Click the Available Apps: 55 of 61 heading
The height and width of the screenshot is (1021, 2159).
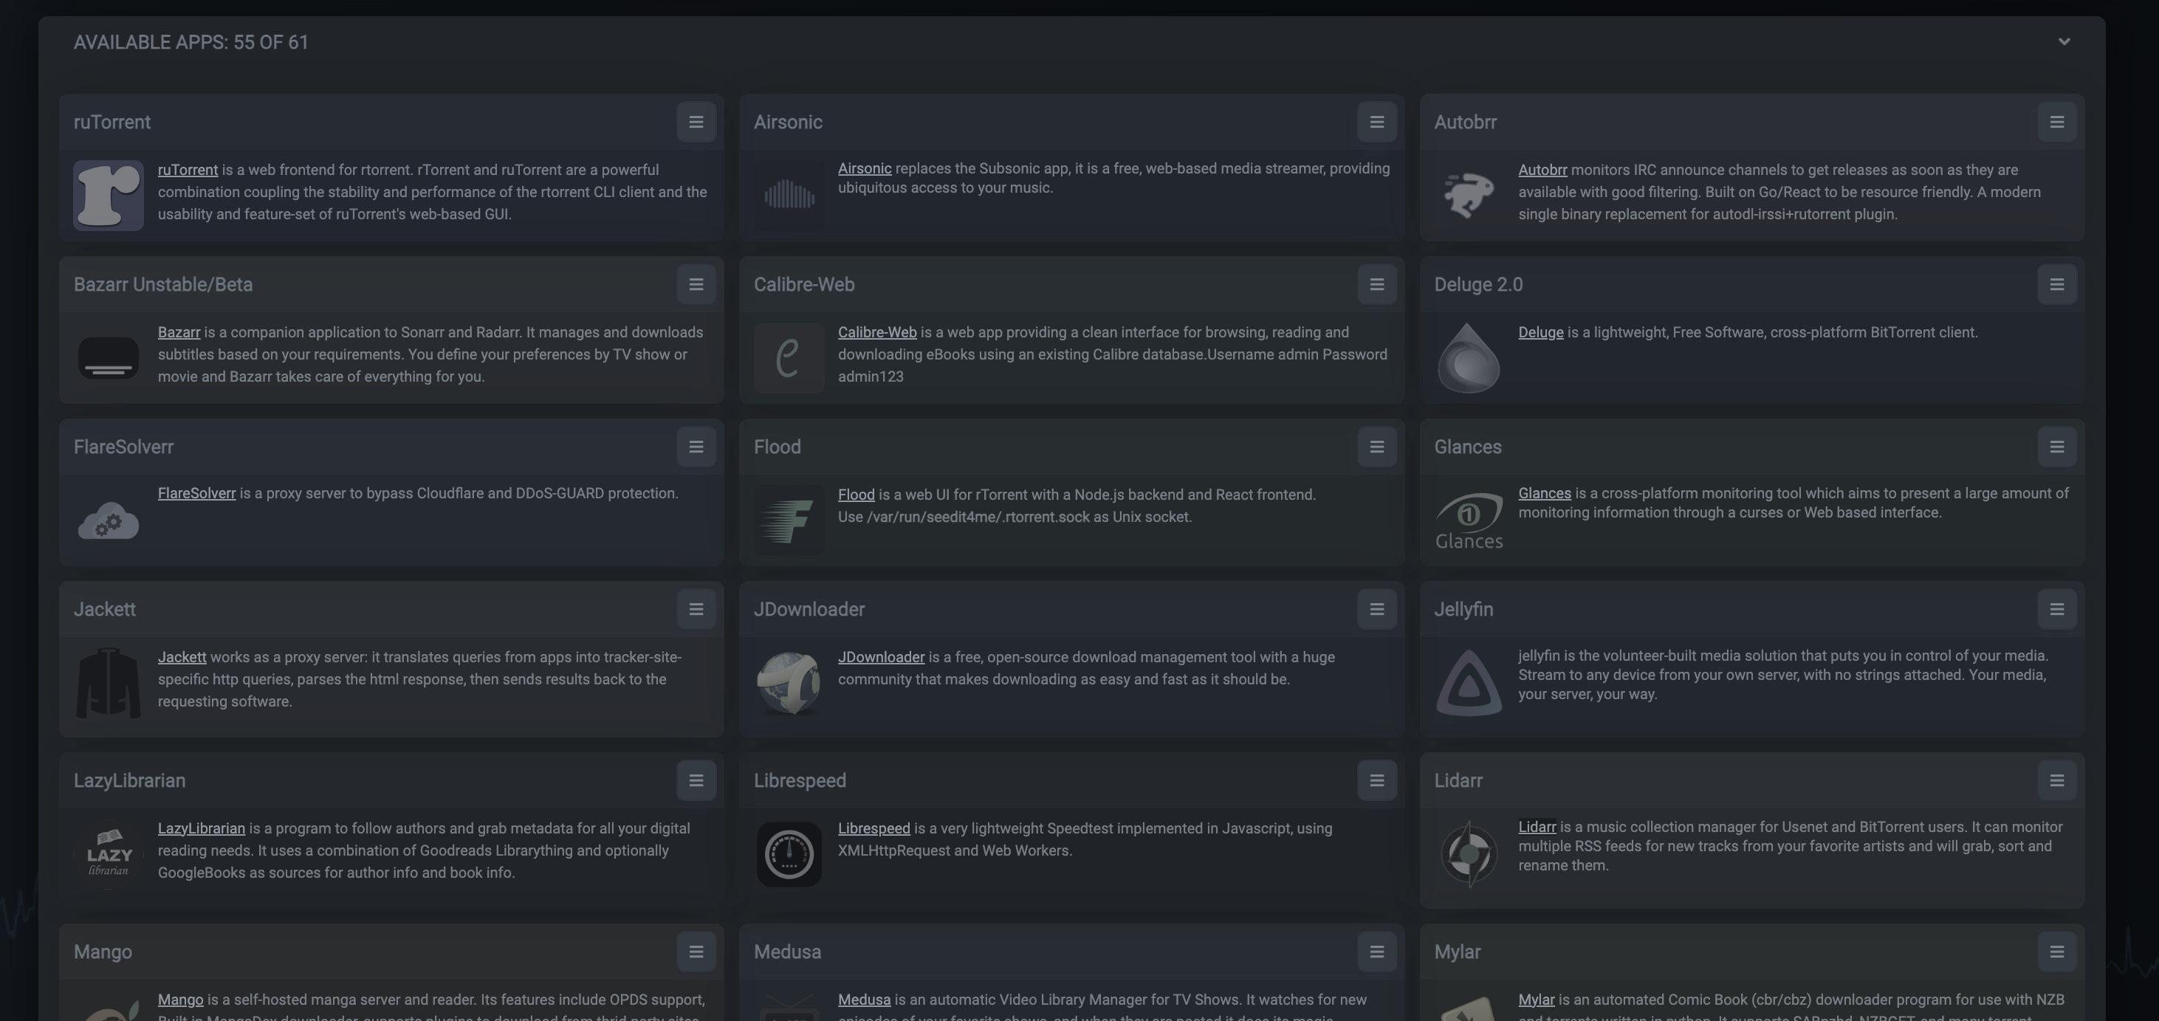pyautogui.click(x=191, y=42)
